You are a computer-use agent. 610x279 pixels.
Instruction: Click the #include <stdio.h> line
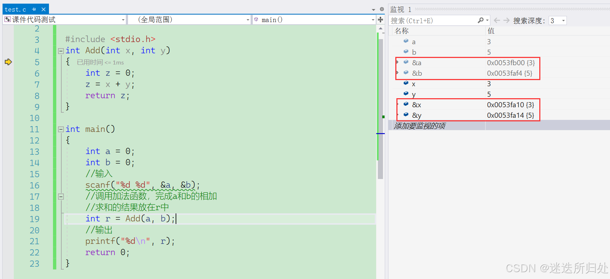110,39
